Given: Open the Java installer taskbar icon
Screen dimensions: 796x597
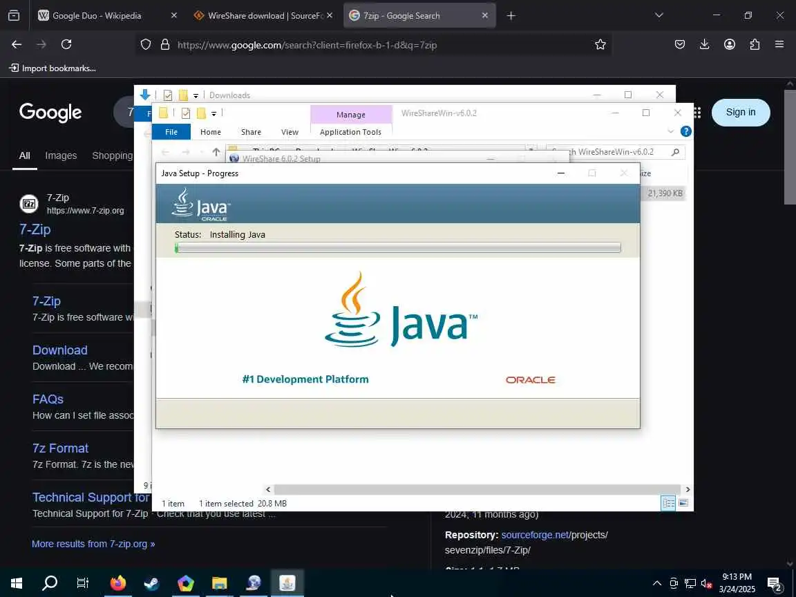Looking at the screenshot, I should coord(287,582).
